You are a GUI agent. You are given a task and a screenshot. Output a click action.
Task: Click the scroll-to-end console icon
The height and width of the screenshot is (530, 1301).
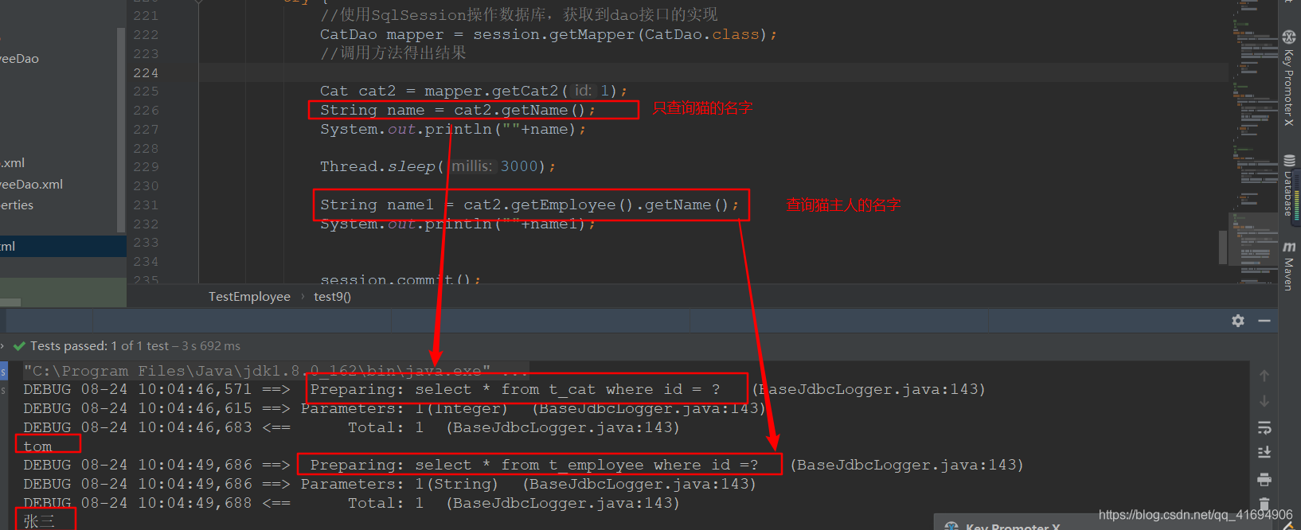pyautogui.click(x=1264, y=453)
